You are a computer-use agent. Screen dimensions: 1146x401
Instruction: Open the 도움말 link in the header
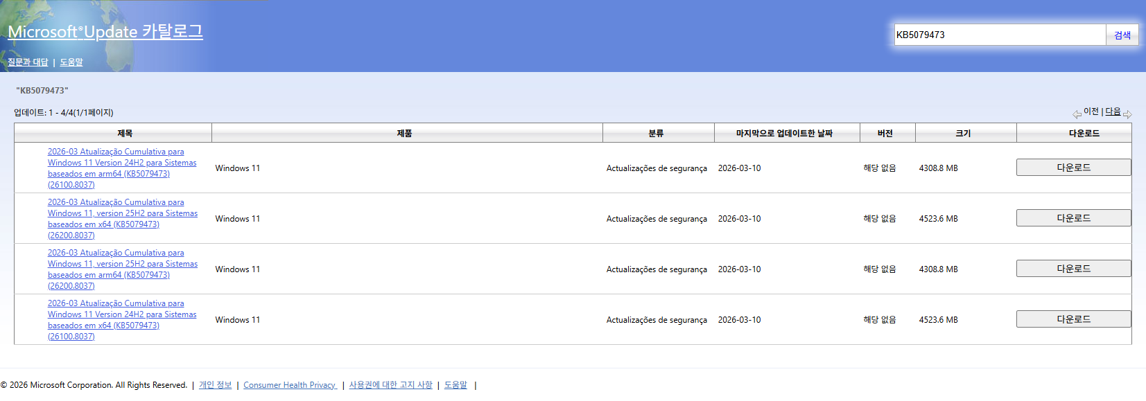tap(71, 62)
